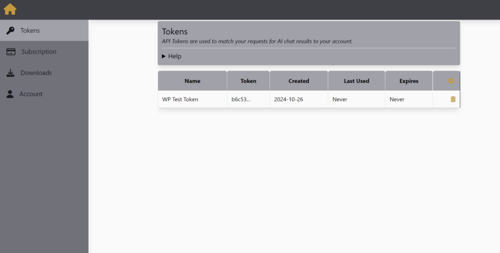Click the 2024-10-26 created date cell
500x253 pixels.
pyautogui.click(x=289, y=99)
